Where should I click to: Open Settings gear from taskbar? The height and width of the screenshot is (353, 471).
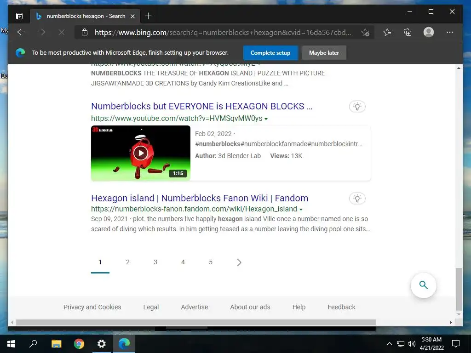(102, 344)
